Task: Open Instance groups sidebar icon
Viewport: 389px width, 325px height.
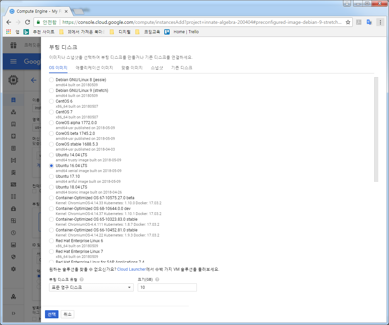Action: [13, 112]
